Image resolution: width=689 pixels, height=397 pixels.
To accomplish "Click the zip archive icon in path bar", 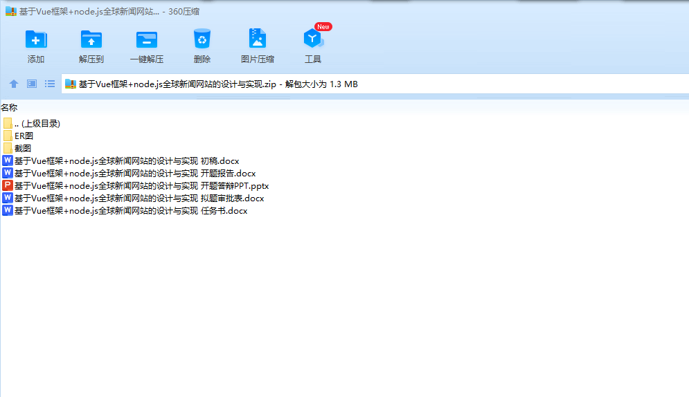I will pyautogui.click(x=71, y=84).
